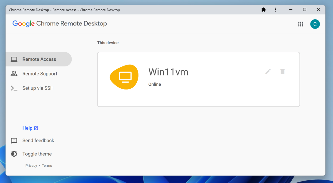Image resolution: width=333 pixels, height=183 pixels.
Task: Click the yellow monitor icon for Win11vm
Action: click(x=124, y=77)
